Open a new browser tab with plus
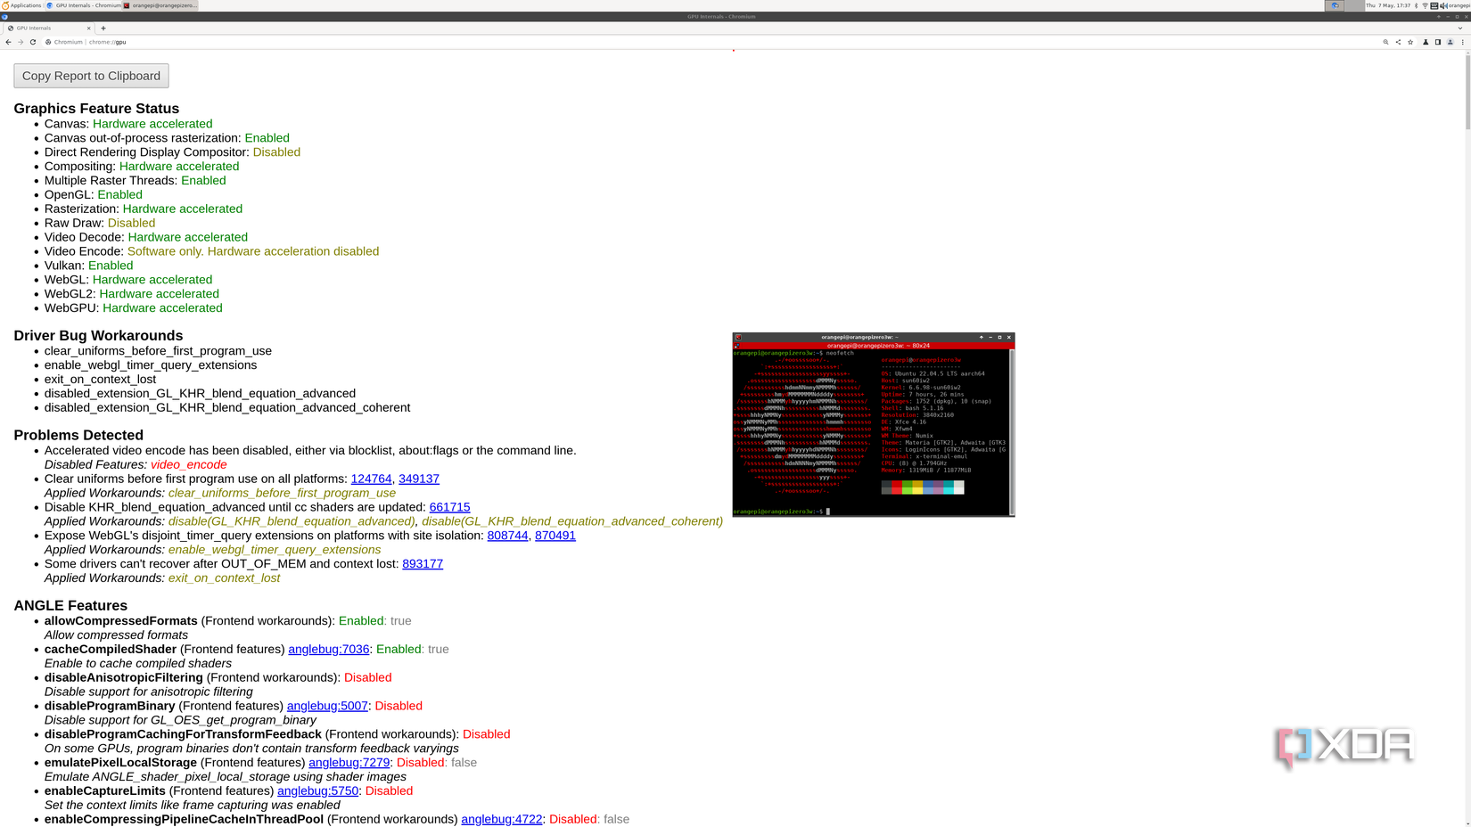Screen dimensions: 1471x827 tap(103, 28)
